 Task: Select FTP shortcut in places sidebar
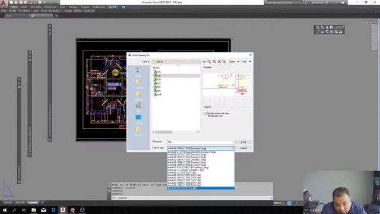click(138, 107)
